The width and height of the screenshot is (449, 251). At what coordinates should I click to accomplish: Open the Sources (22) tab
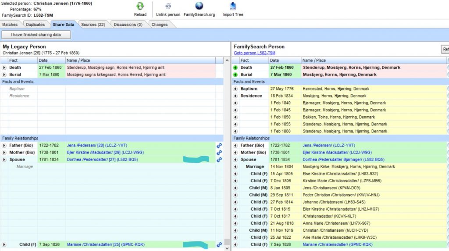(x=93, y=25)
